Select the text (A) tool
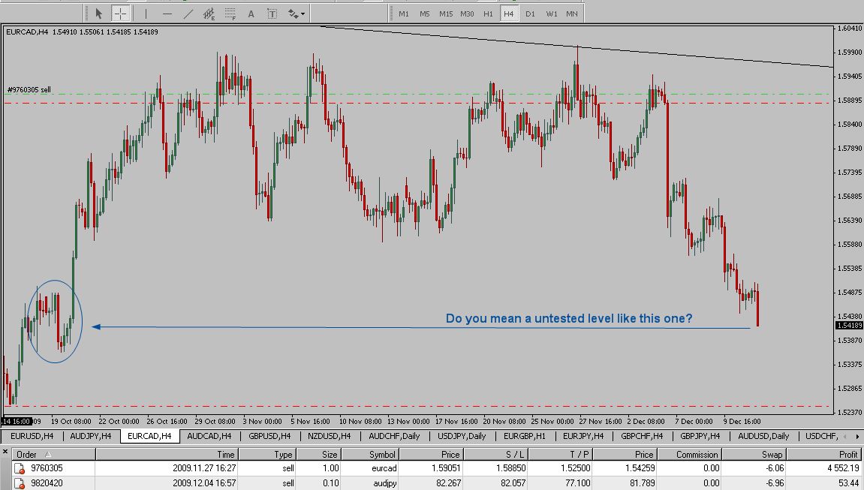 click(251, 14)
